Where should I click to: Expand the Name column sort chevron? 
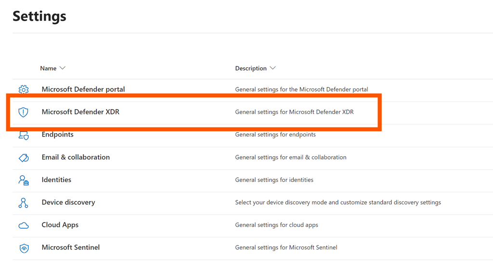click(62, 68)
